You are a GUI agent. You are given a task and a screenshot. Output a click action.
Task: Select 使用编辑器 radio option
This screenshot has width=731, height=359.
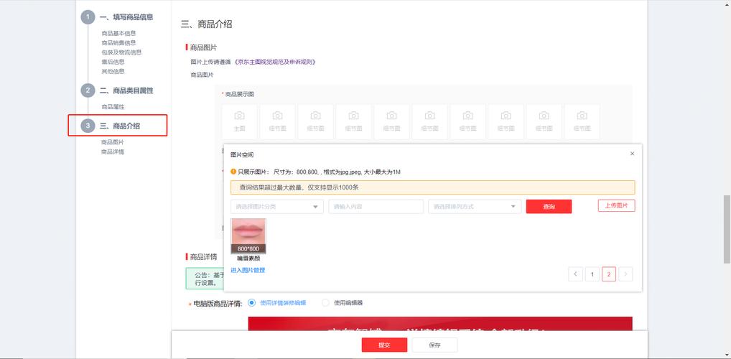pyautogui.click(x=325, y=302)
